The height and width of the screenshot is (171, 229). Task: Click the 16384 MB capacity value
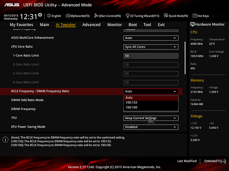coord(197,104)
